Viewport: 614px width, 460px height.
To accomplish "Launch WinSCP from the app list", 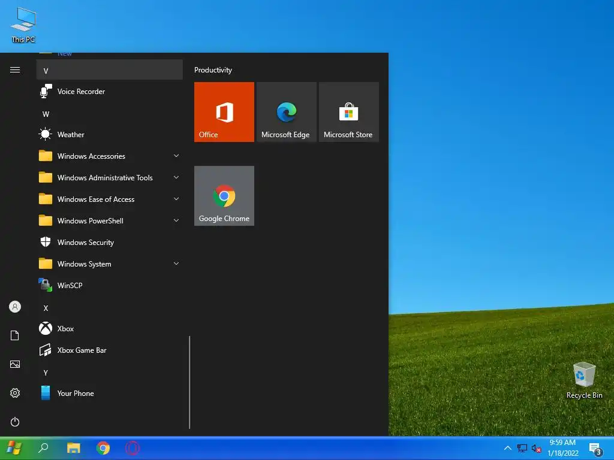I will tap(110, 286).
